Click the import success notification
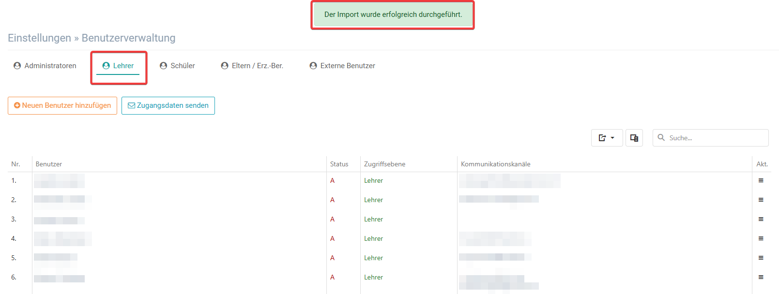Image resolution: width=779 pixels, height=294 pixels. pos(393,15)
